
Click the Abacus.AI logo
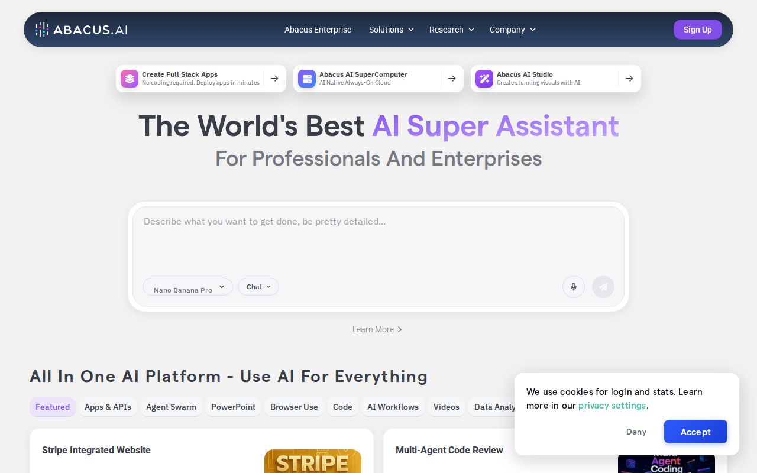coord(81,30)
